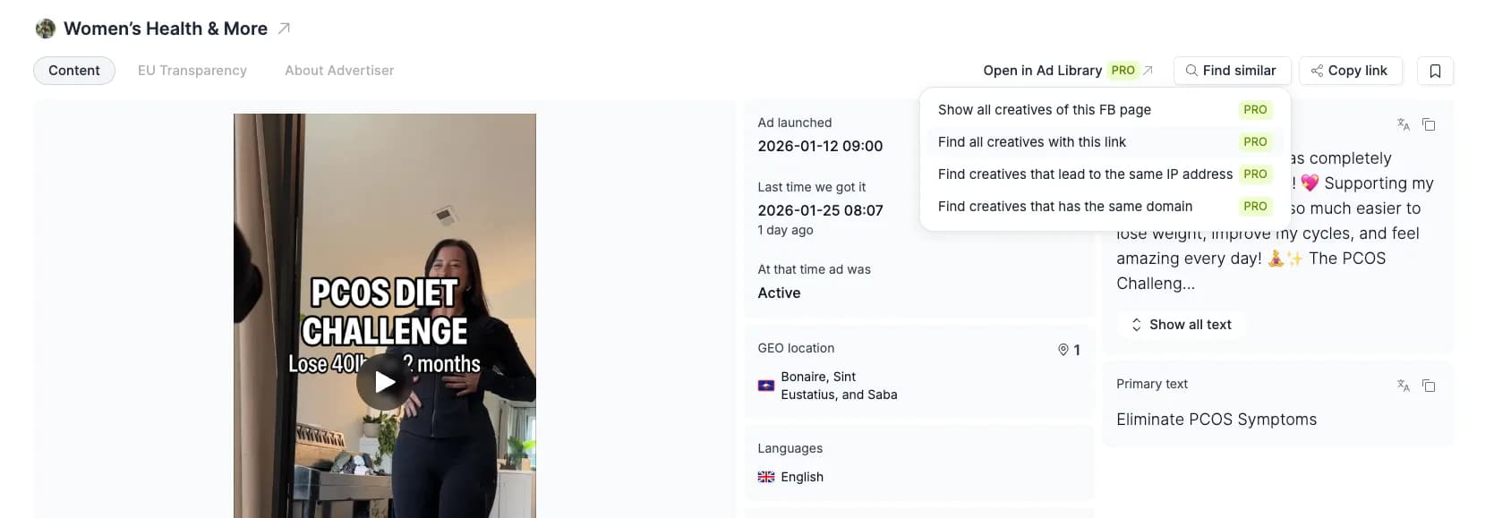The height and width of the screenshot is (518, 1511).
Task: Expand ad text with Show all text
Action: click(1181, 325)
